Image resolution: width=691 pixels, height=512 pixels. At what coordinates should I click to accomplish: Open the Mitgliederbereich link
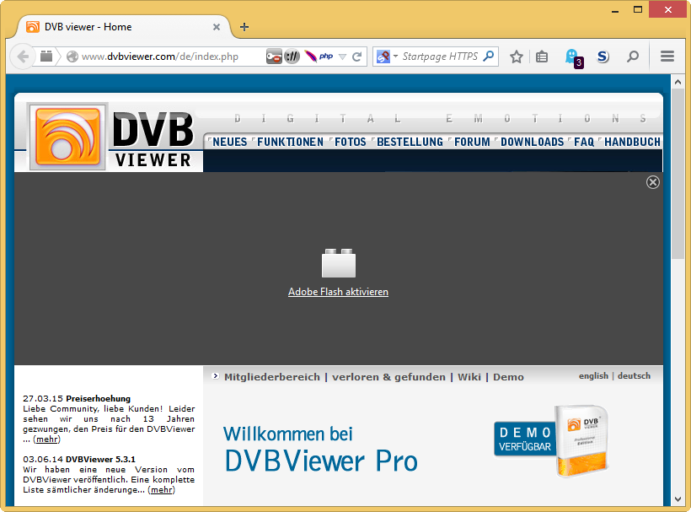[x=272, y=377]
